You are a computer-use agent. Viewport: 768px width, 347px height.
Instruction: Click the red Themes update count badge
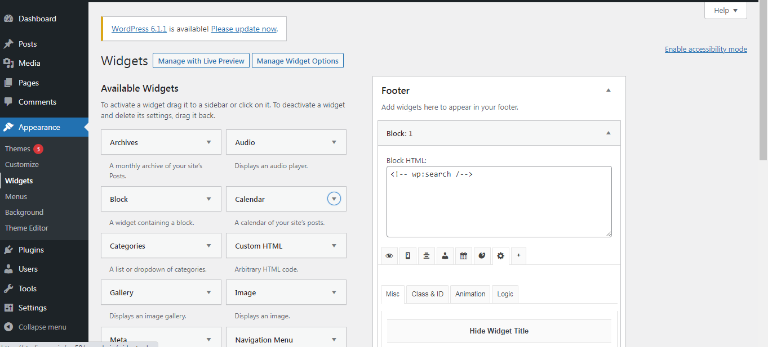pos(38,149)
